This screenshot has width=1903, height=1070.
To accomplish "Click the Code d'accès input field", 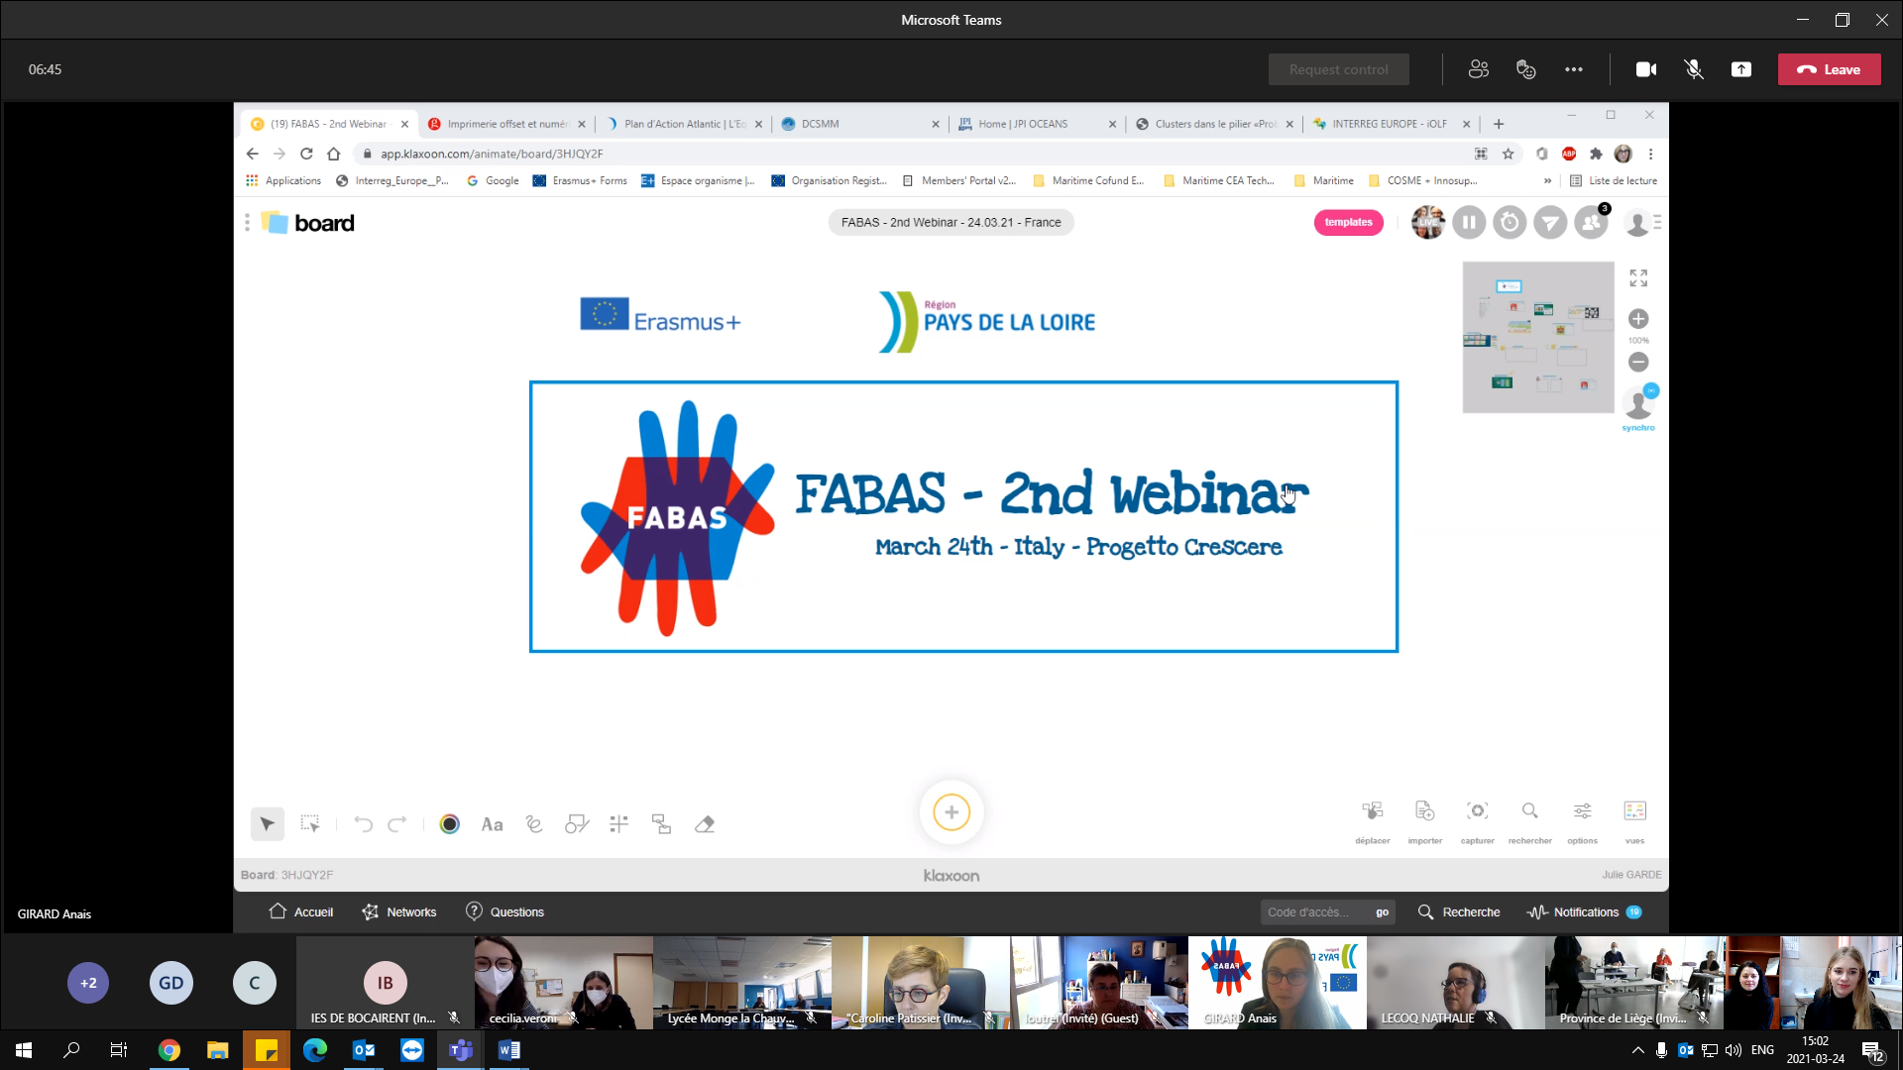I will 1314,912.
